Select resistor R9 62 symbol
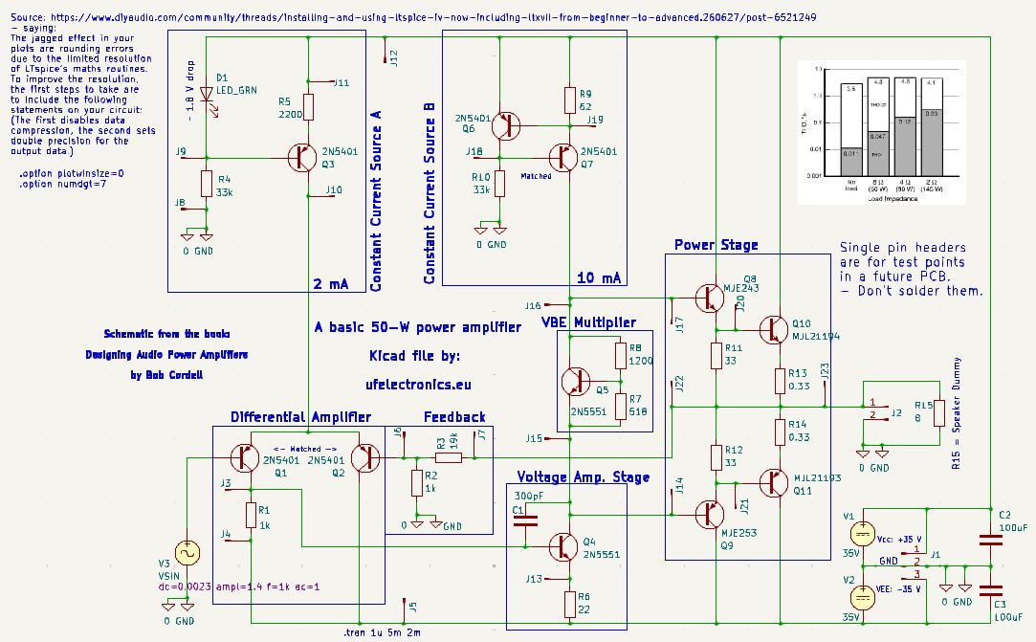This screenshot has width=1036, height=642. click(x=570, y=100)
